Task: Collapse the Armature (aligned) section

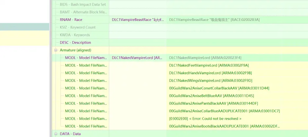Action: 56,50
